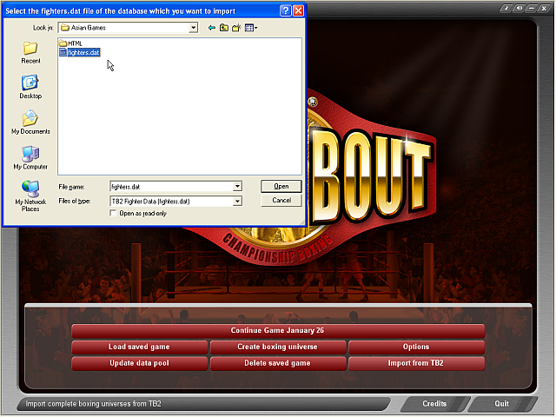The width and height of the screenshot is (556, 417).
Task: Click Delete saved game
Action: 278,363
